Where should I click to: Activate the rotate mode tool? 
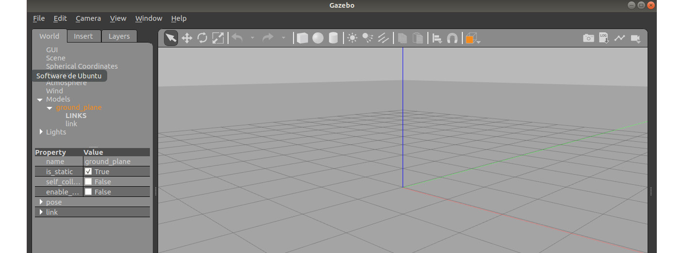pos(202,38)
